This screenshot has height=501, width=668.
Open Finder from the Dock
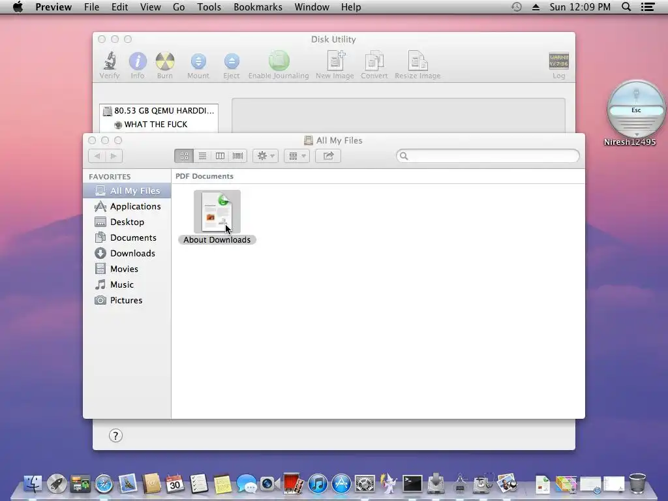[x=33, y=483]
